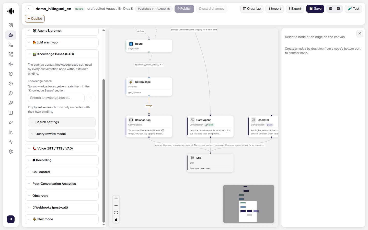
Task: Collapse the Knowledge Bases (RAG) section
Action: (x=62, y=54)
